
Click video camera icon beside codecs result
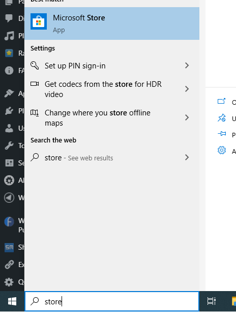(x=35, y=84)
